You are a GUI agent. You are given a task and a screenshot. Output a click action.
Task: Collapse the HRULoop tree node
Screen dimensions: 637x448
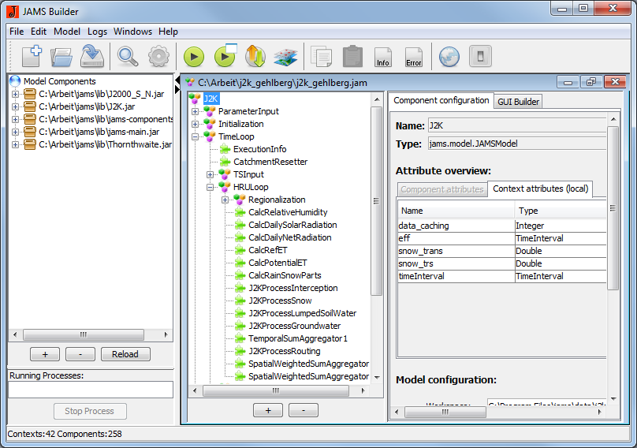point(210,187)
